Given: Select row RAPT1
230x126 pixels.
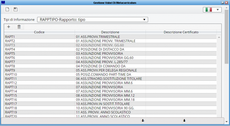Looking at the screenshot, I should click(110, 37).
